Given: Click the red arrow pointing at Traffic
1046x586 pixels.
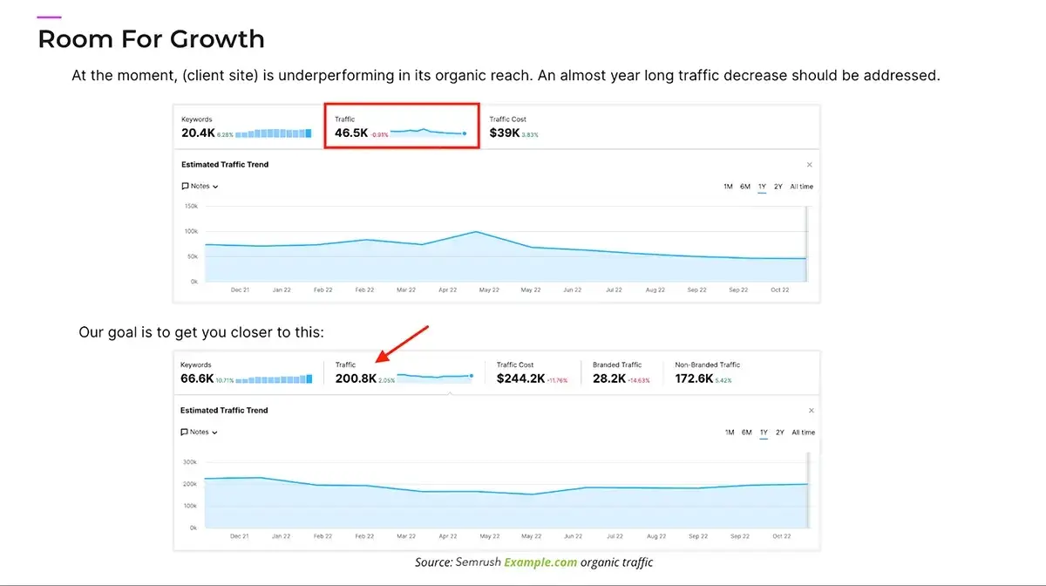Looking at the screenshot, I should 403,344.
